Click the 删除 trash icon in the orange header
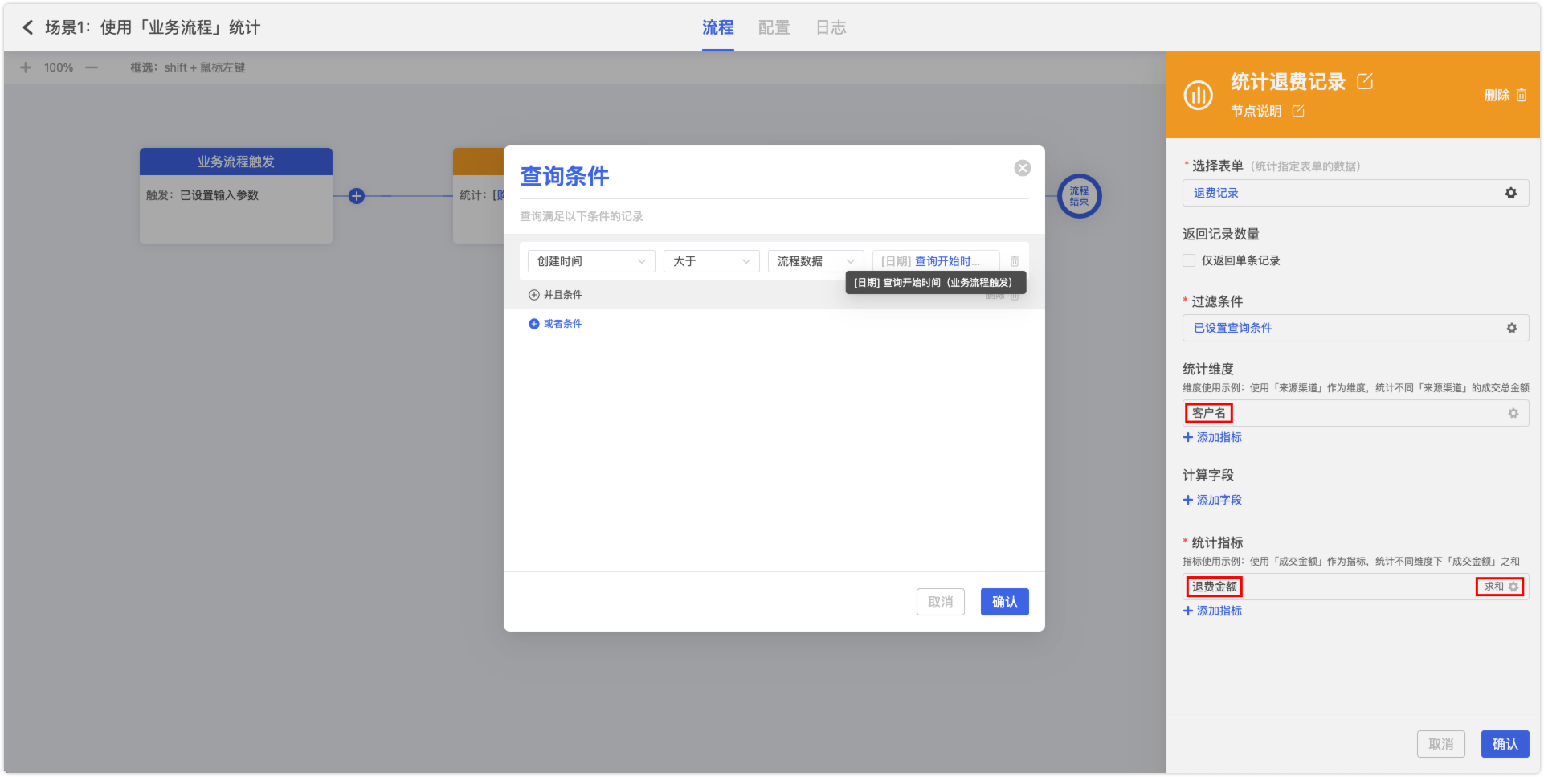Image resolution: width=1544 pixels, height=777 pixels. (1521, 95)
